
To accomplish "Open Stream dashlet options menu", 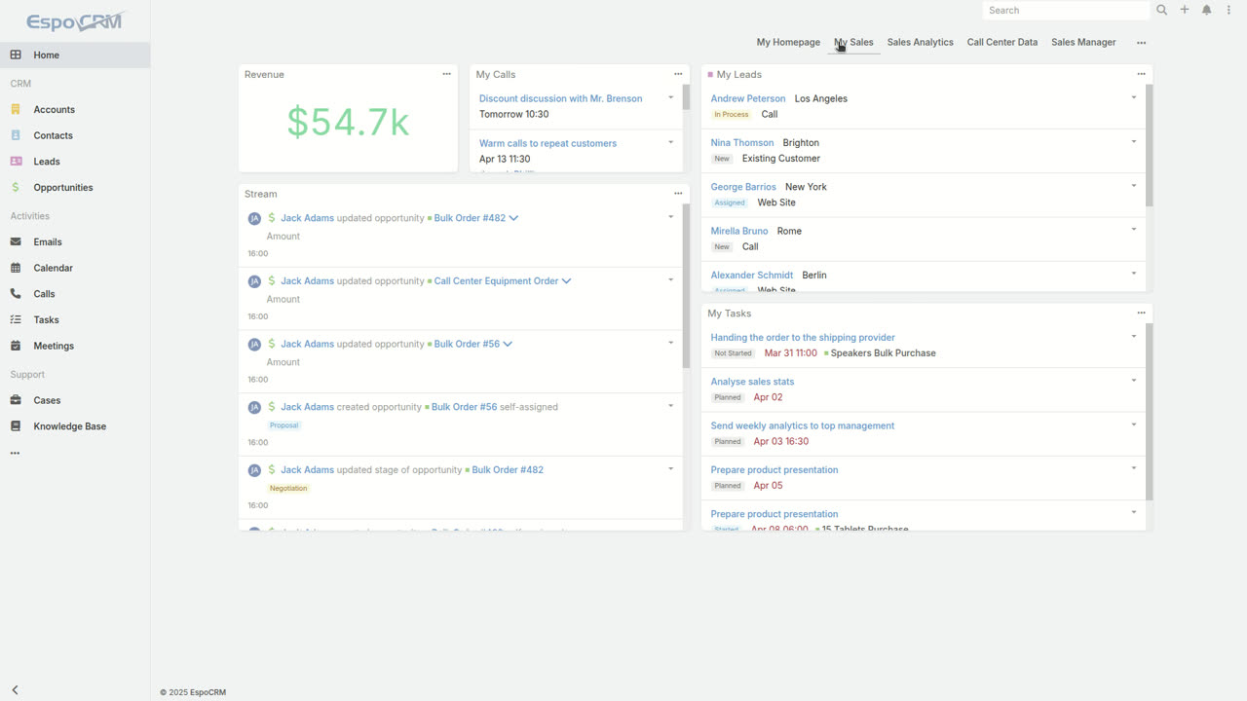I will [x=678, y=193].
